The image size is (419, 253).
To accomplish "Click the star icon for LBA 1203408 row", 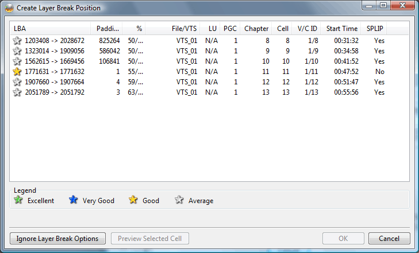I will pyautogui.click(x=17, y=41).
